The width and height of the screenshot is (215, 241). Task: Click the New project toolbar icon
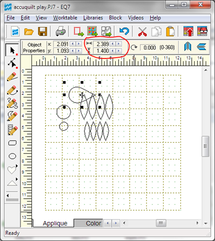(x=15, y=31)
